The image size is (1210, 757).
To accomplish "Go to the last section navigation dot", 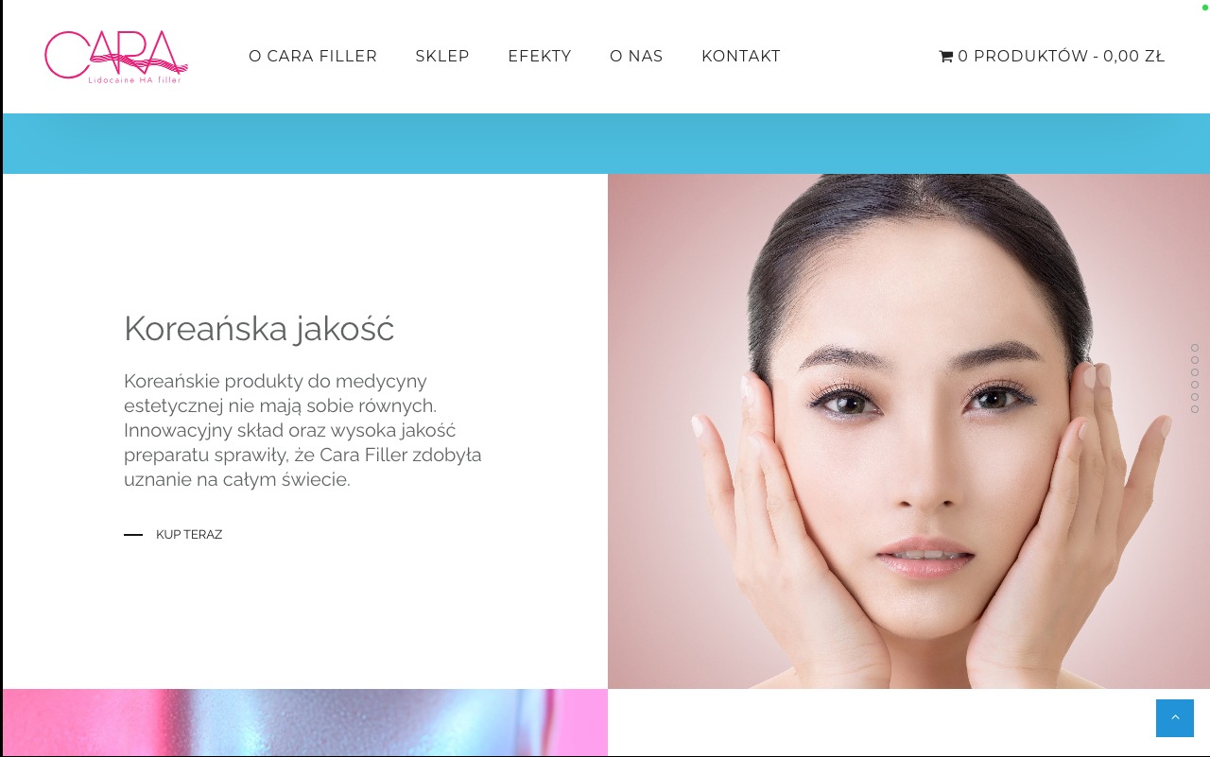I will point(1195,409).
